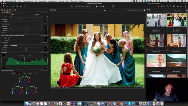The height and width of the screenshot is (106, 188).
Task: Open the orange highlighted Exposure tool tab
Action: click(x=7, y=10)
